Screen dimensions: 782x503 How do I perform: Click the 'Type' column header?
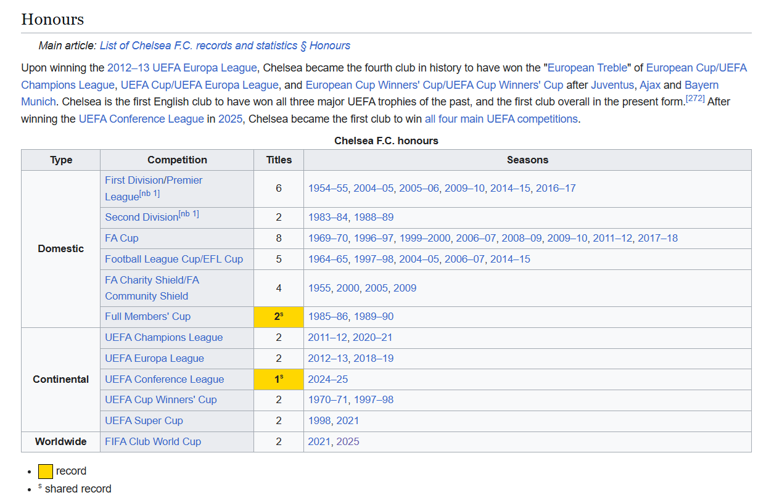61,160
